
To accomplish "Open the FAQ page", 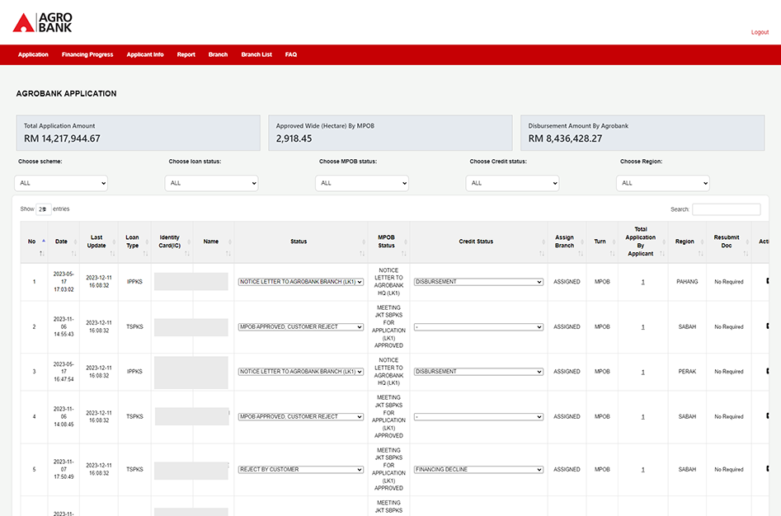I will coord(291,54).
